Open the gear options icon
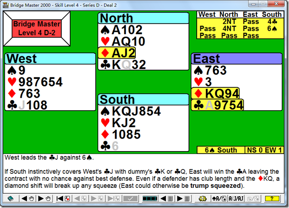Image resolution: width=289 pixels, height=208 pixels. click(x=203, y=199)
